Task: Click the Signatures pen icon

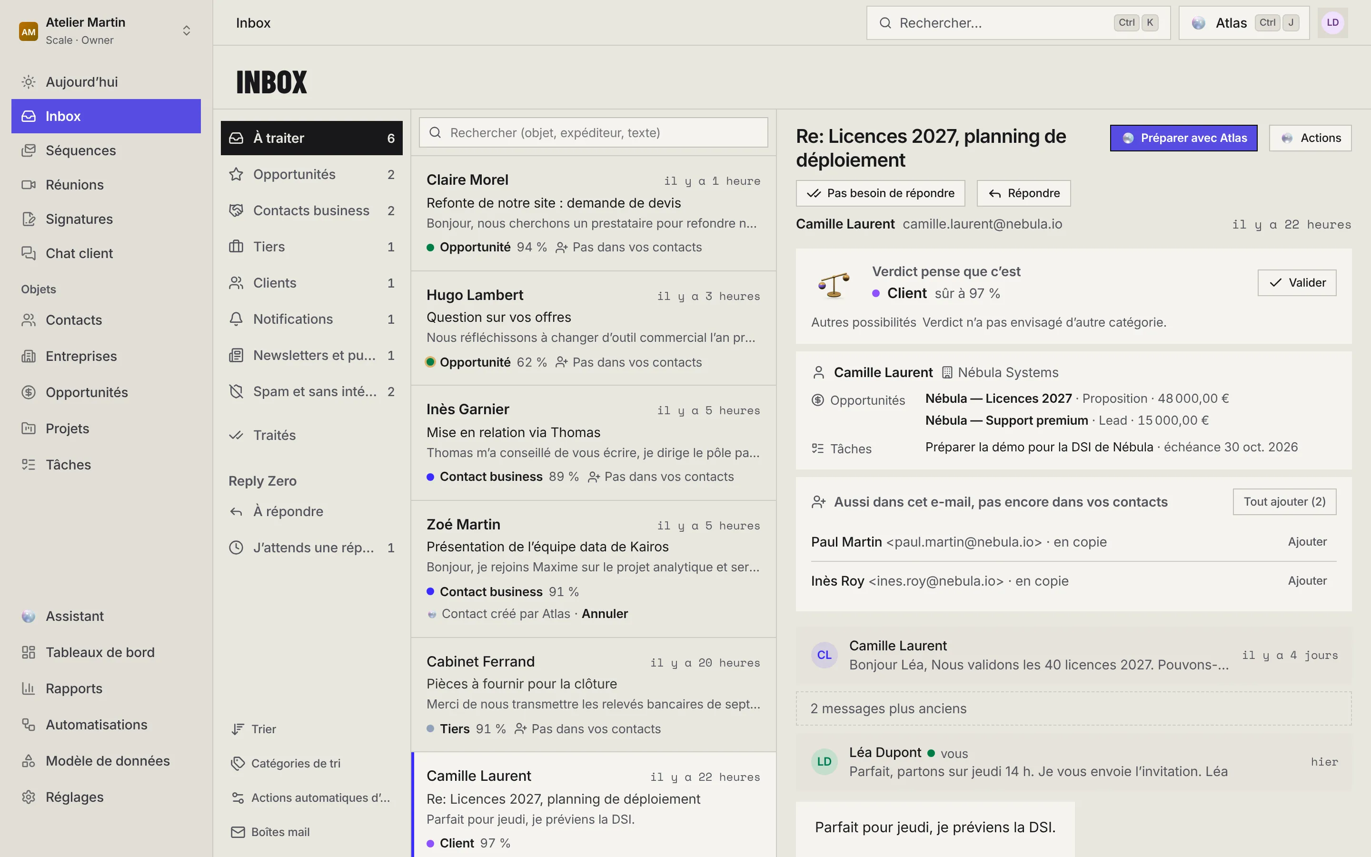Action: [x=29, y=219]
